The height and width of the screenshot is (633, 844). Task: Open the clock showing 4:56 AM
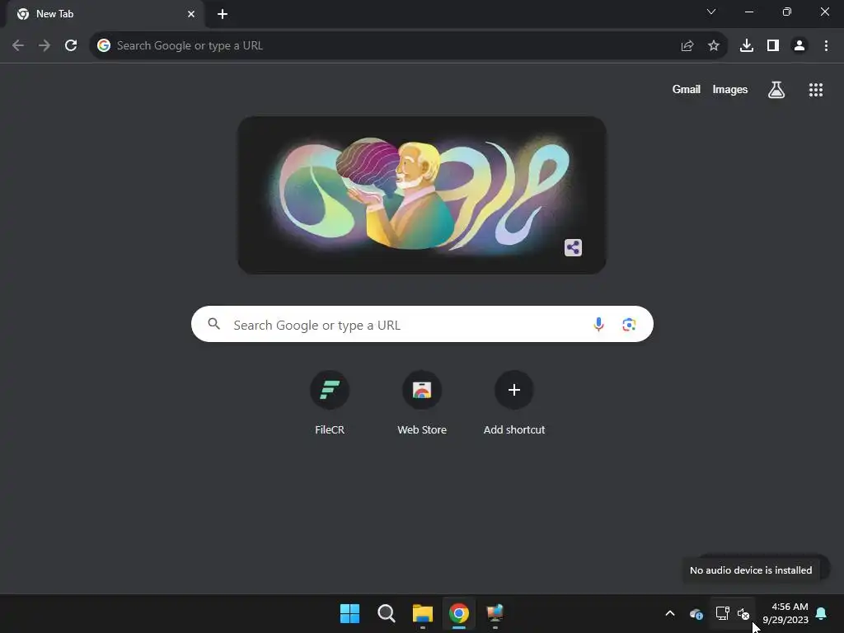pos(785,613)
